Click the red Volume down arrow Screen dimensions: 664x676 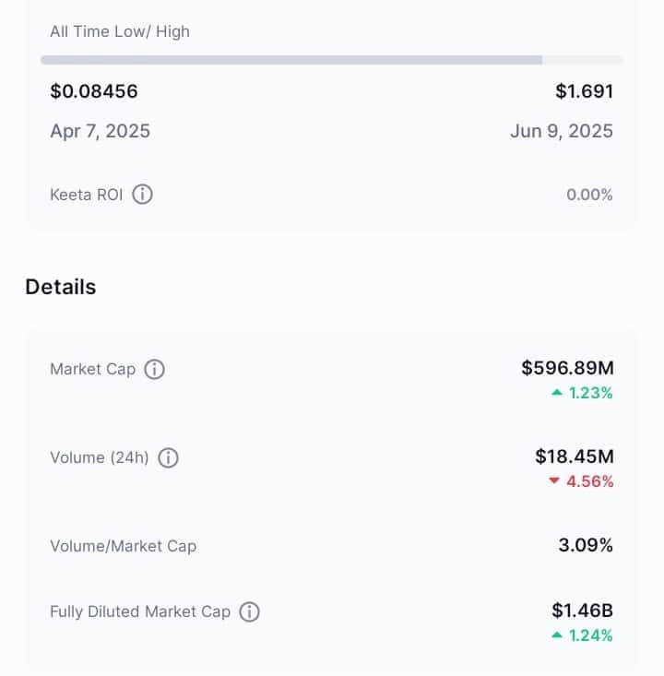point(554,480)
